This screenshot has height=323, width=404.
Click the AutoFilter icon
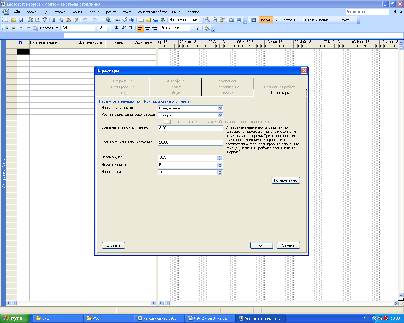point(198,28)
